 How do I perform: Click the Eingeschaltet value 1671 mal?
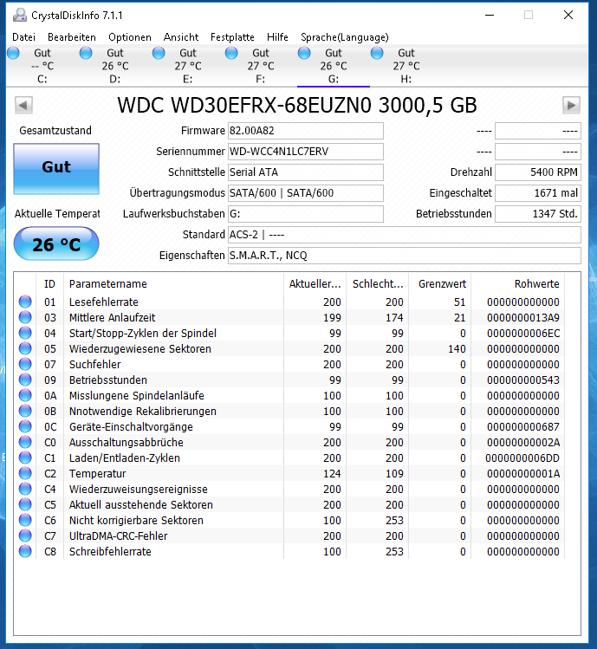(x=538, y=193)
